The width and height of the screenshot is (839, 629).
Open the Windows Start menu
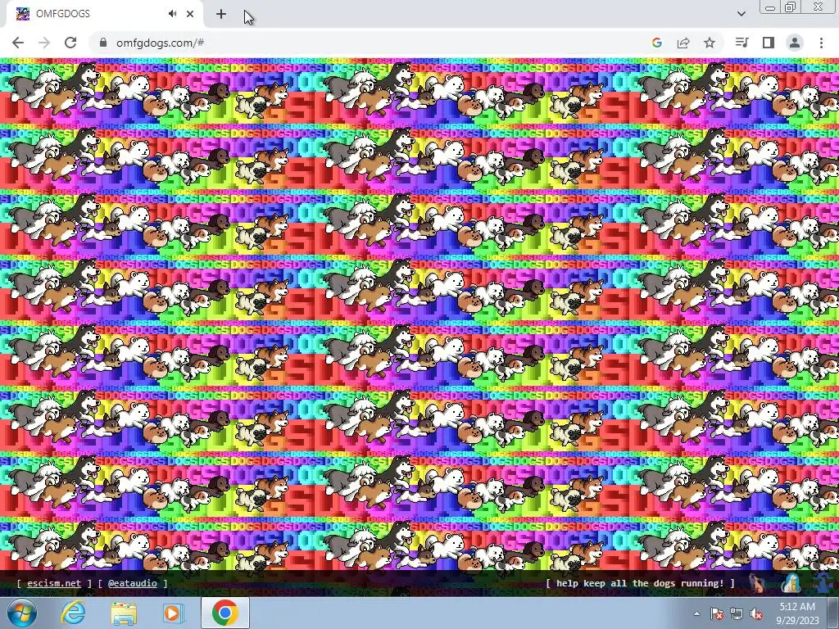(x=22, y=613)
